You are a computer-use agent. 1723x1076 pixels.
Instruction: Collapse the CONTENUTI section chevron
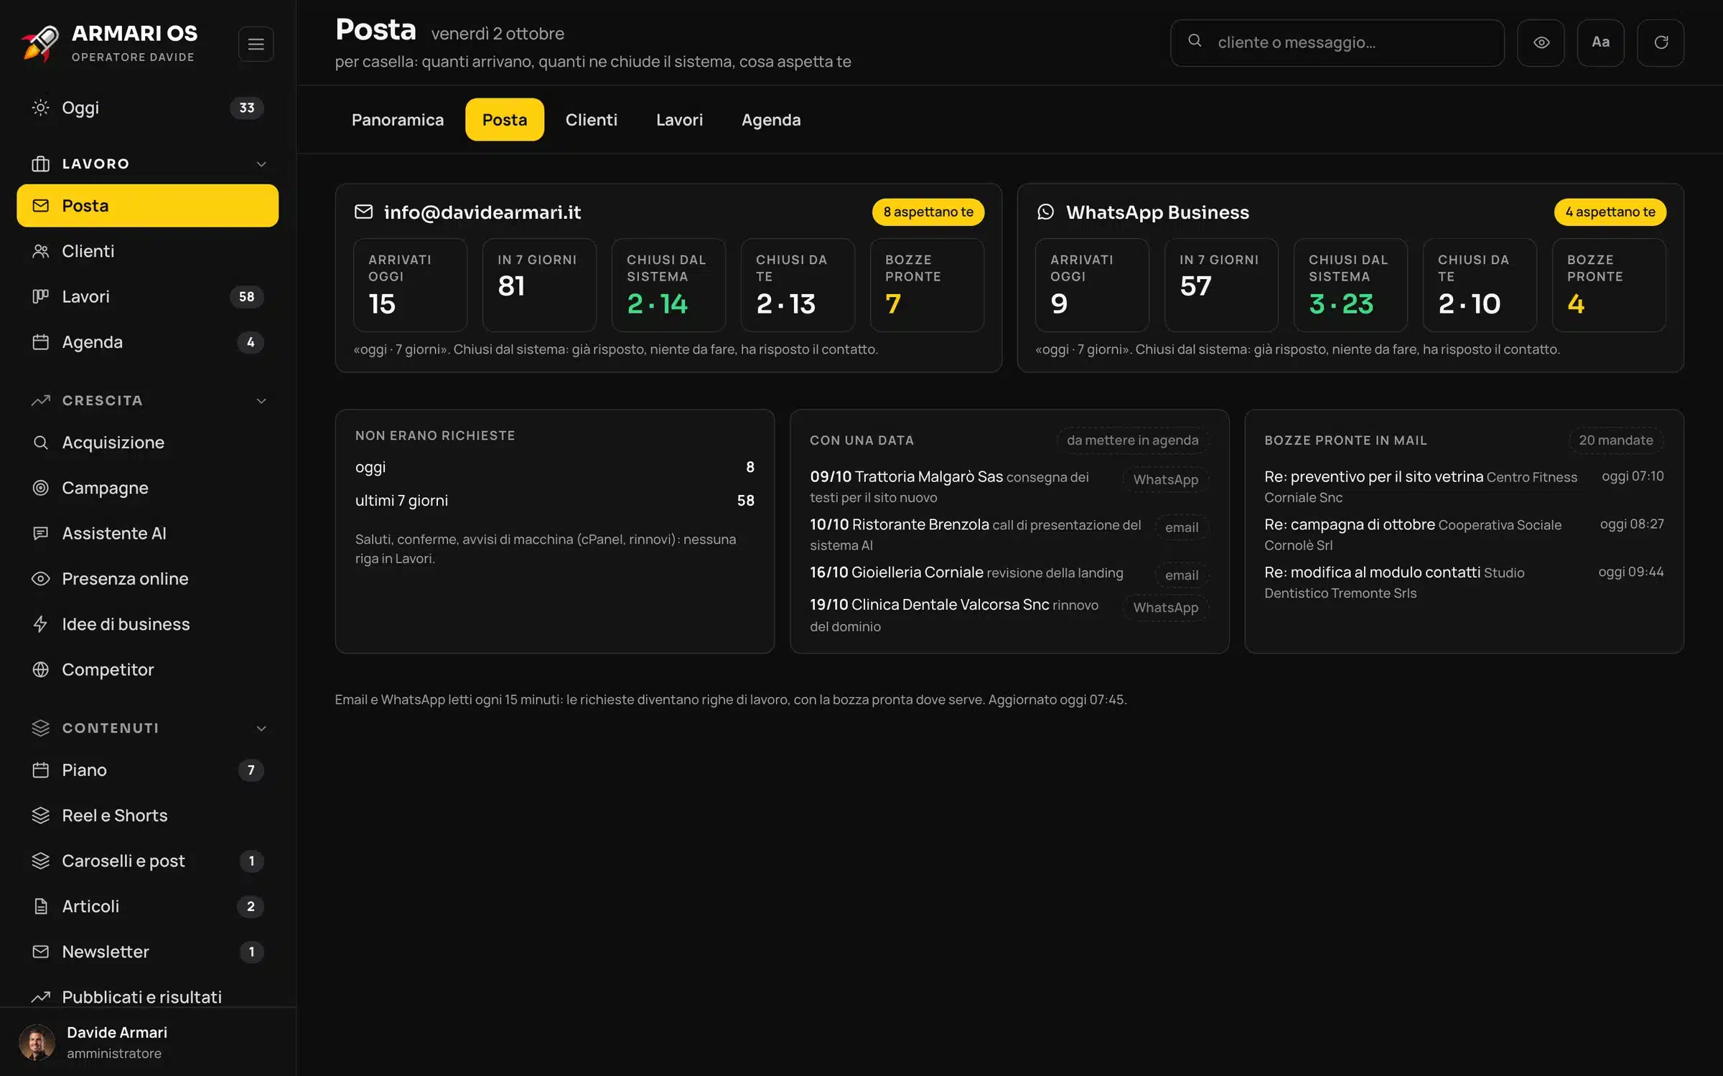click(261, 728)
